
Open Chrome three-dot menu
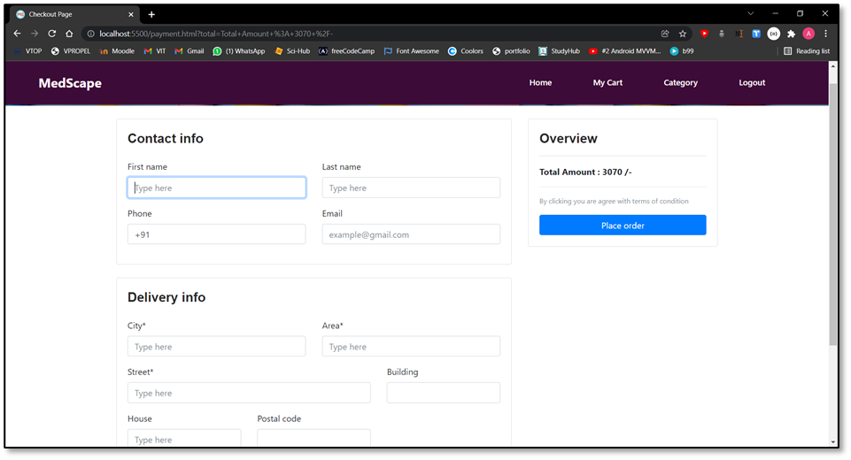tap(826, 34)
